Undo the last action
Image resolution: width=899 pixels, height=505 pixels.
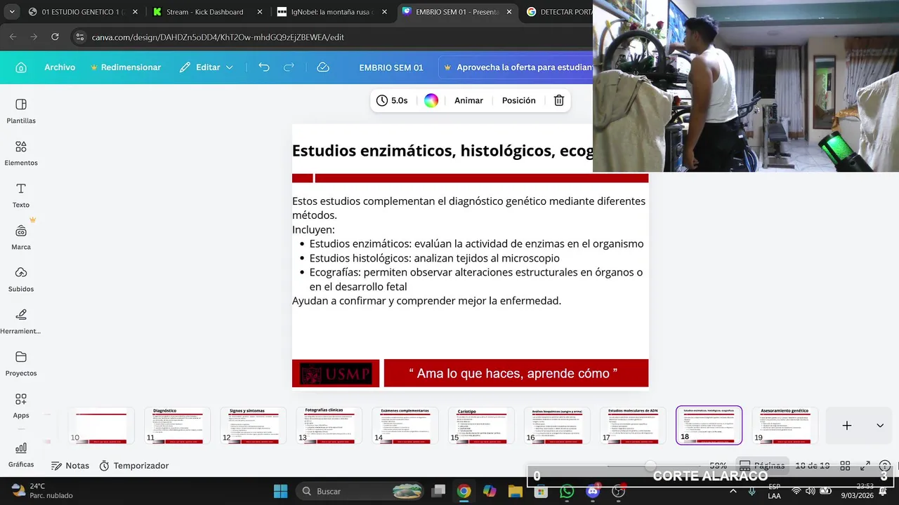tap(264, 67)
